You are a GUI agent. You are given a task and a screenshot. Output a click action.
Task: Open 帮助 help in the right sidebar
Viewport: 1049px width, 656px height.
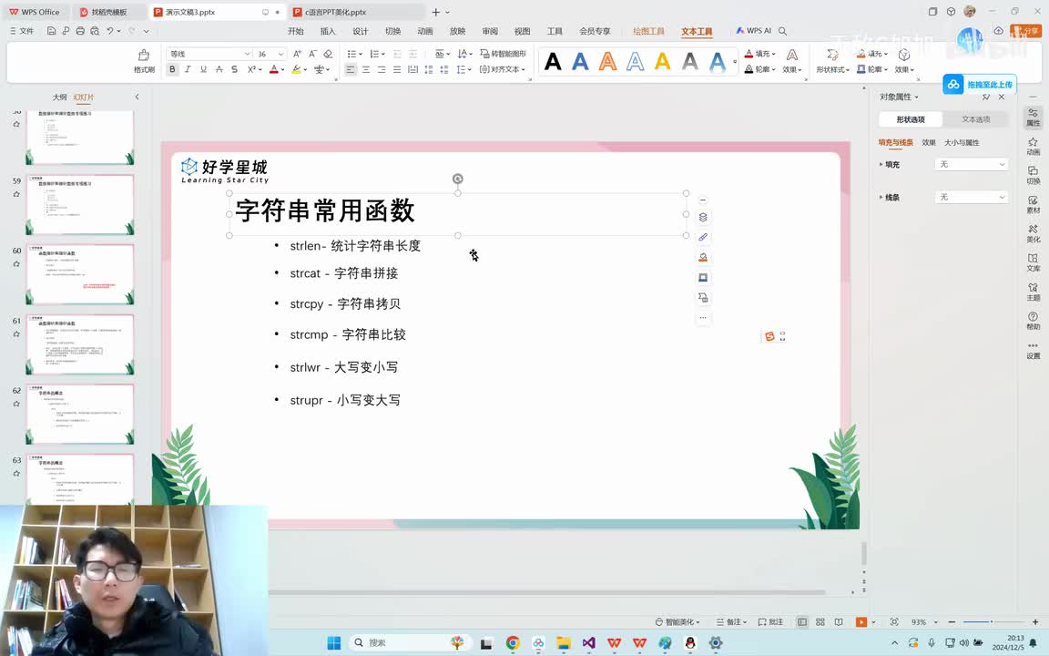click(x=1033, y=321)
